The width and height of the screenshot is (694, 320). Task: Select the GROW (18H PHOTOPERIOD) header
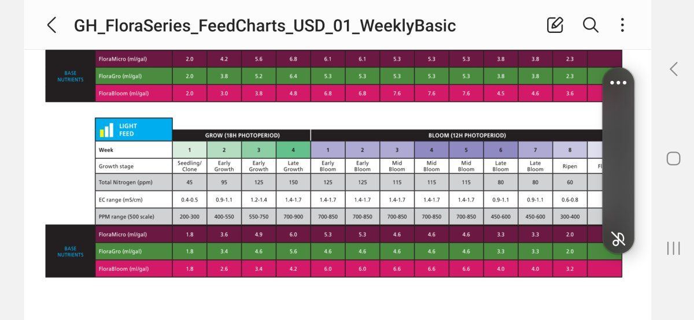click(x=242, y=135)
